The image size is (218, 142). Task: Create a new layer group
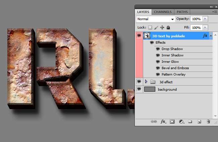pyautogui.click(x=190, y=122)
